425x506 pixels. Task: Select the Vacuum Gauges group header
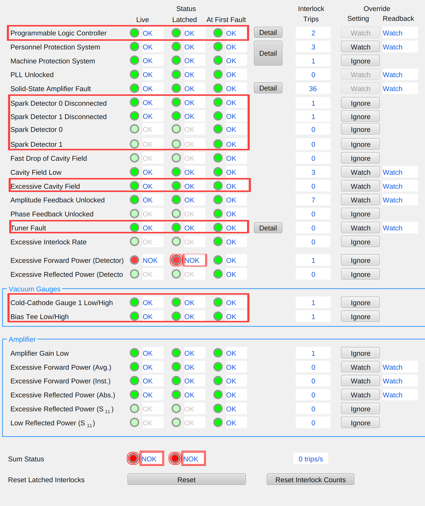coord(35,289)
